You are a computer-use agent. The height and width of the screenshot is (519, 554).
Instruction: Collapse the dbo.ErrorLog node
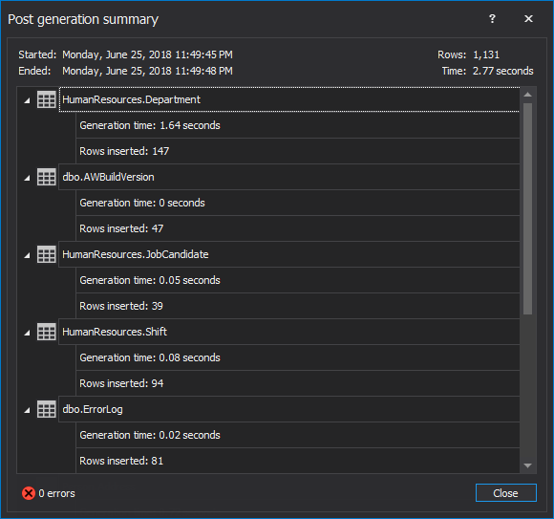pyautogui.click(x=27, y=410)
